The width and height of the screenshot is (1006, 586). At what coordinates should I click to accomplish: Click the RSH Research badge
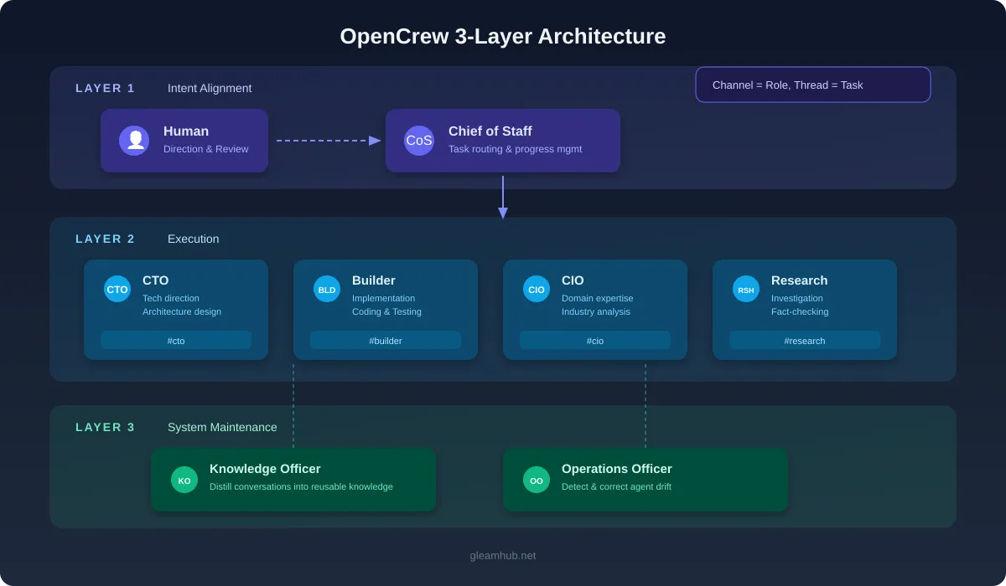(x=745, y=288)
